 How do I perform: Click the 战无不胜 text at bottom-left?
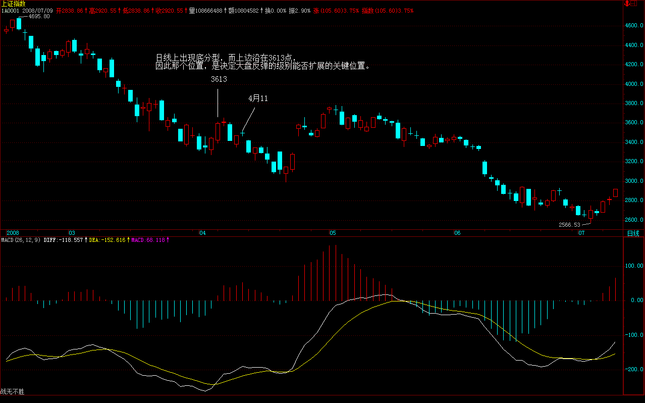[12, 391]
